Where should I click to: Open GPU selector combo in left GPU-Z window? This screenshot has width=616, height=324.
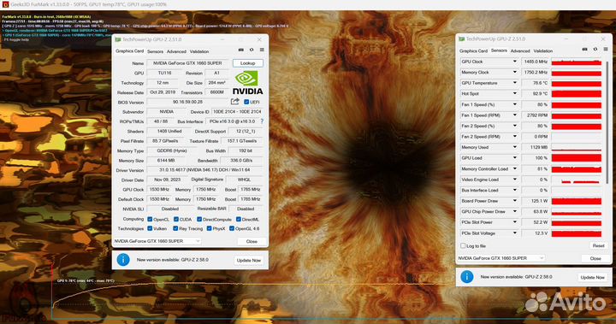coord(157,241)
